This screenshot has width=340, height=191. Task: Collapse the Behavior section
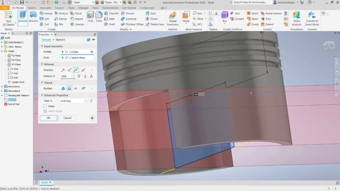point(42,64)
